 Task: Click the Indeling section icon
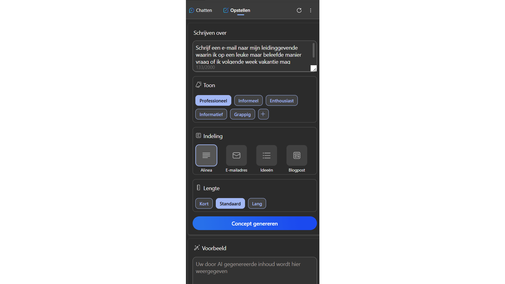click(198, 135)
